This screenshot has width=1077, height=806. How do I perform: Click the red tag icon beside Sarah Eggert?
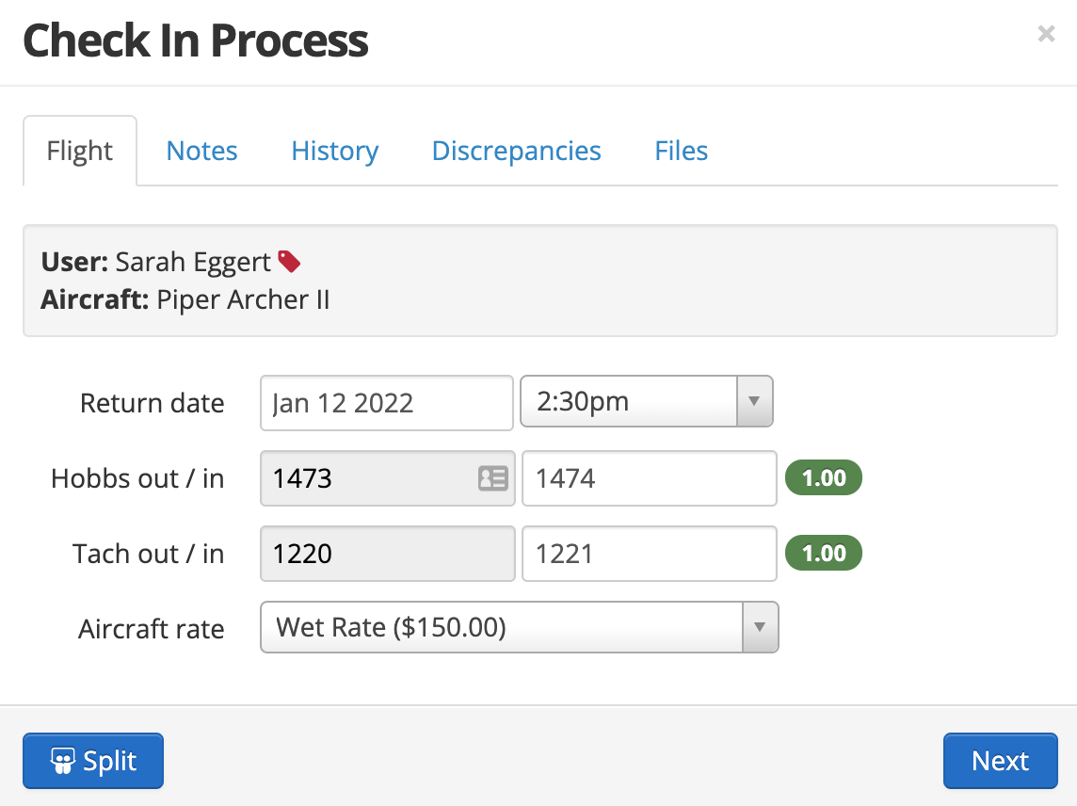tap(289, 262)
